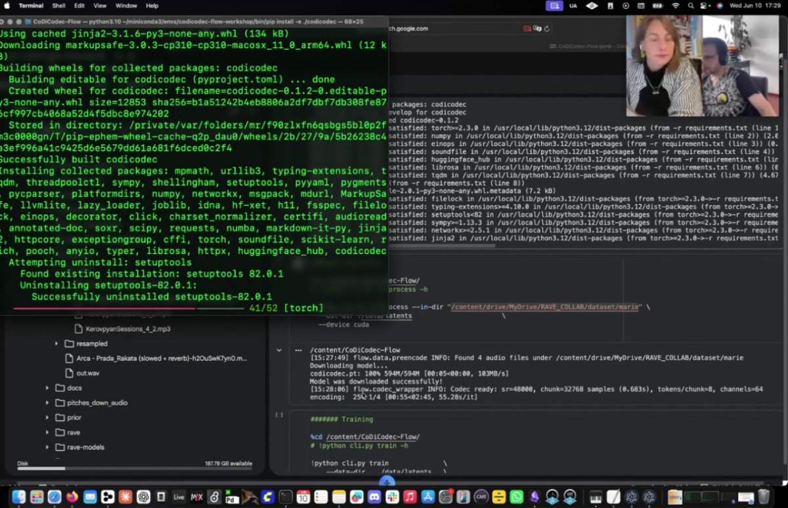Viewport: 788px width, 508px height.
Task: Open the Help menu
Action: click(x=152, y=5)
